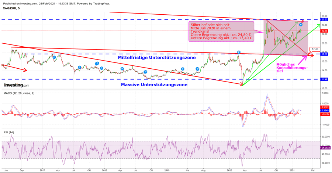Viewport: 332px width, 173px height.
Task: Click the P marker above the early 2020 crash
Action: pyautogui.click(x=239, y=53)
